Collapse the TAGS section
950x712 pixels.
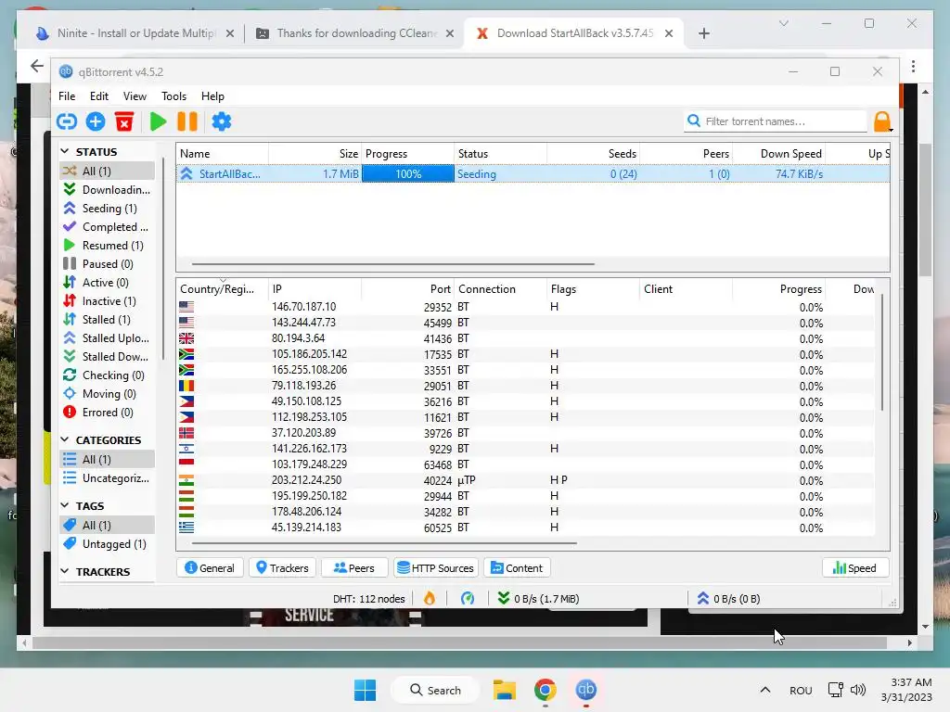(x=65, y=505)
